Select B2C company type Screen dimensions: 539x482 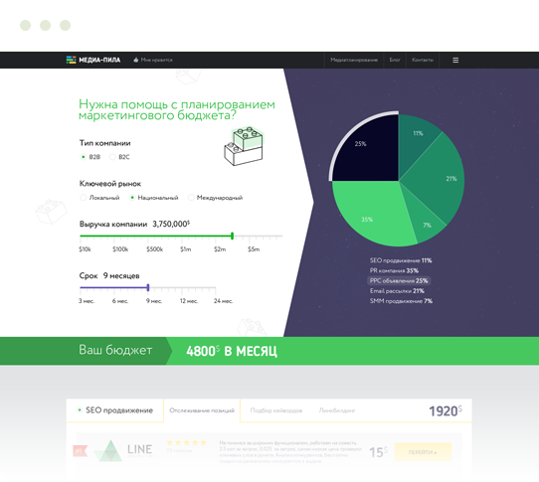[119, 157]
